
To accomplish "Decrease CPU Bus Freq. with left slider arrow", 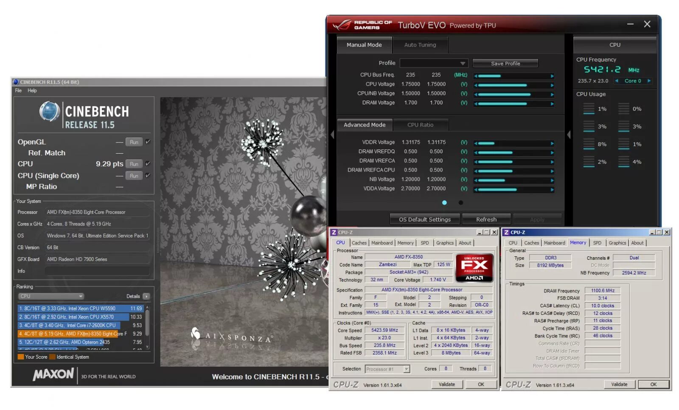I will pos(476,76).
